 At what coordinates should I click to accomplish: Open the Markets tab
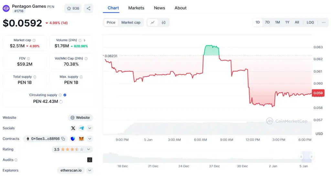click(136, 8)
